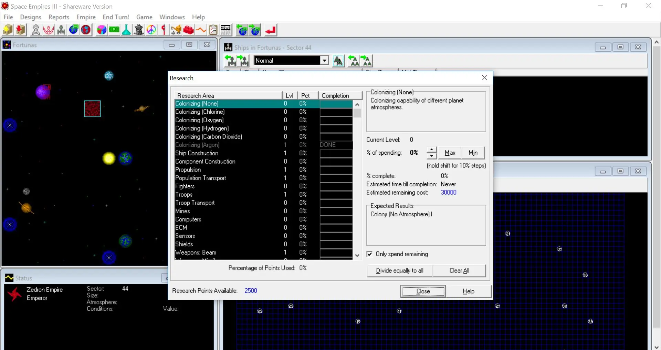Select Colonizing (Chlorine) research area
This screenshot has width=661, height=350.
pos(264,112)
